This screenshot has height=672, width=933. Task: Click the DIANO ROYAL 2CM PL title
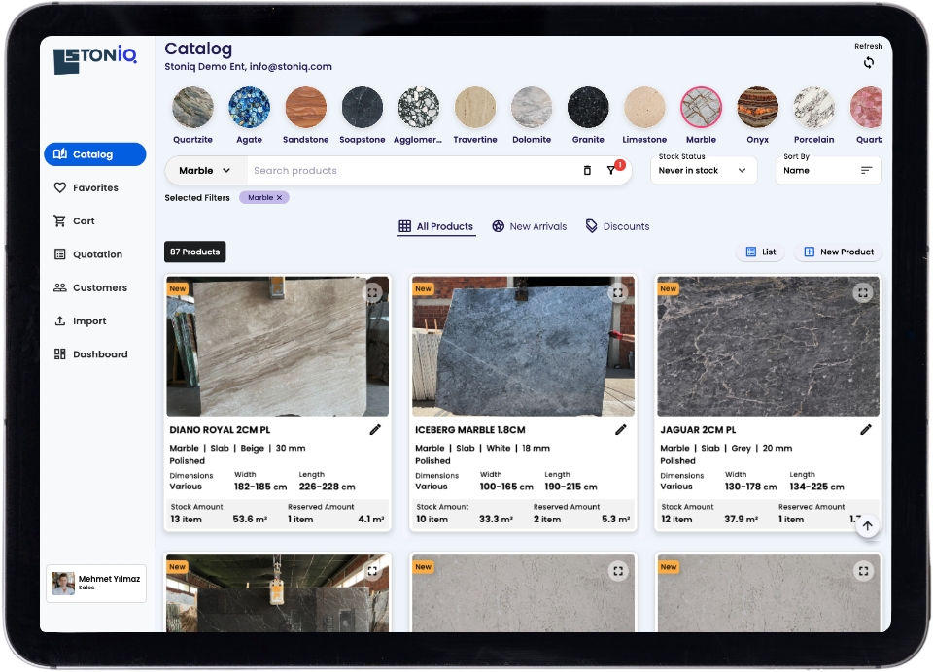(x=220, y=430)
